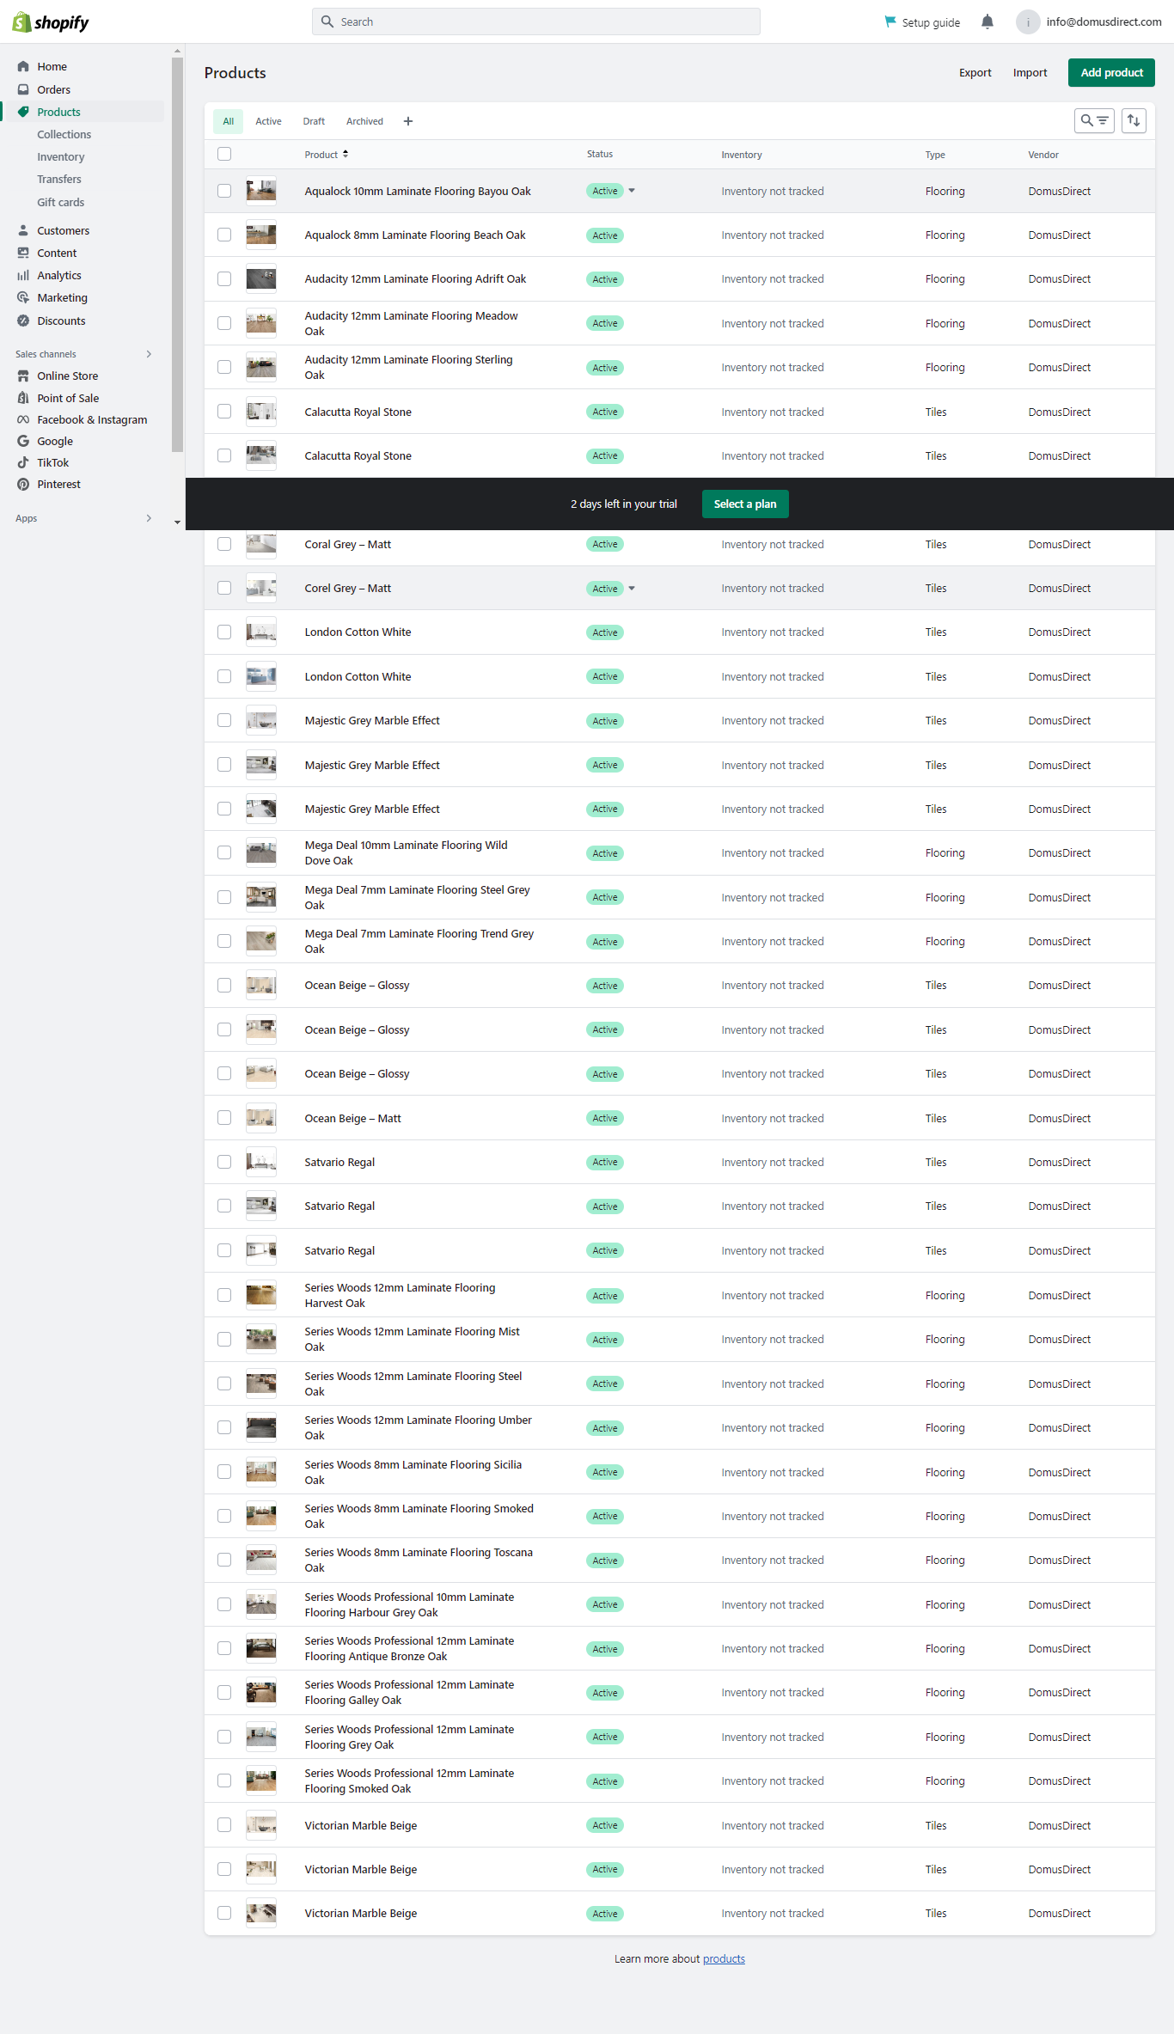The image size is (1174, 2034).
Task: Select the Ocean Beige – Matt checkbox
Action: pos(224,1118)
